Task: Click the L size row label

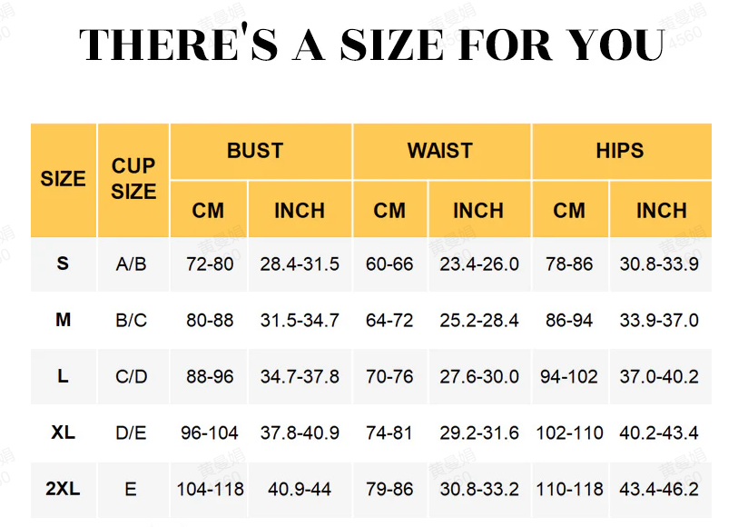Action: click(x=63, y=376)
